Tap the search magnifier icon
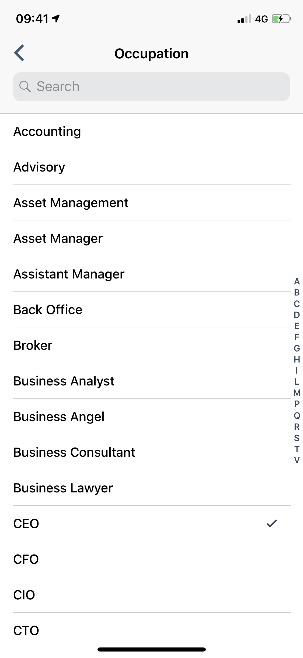Viewport: 303px width, 658px height. click(x=25, y=87)
